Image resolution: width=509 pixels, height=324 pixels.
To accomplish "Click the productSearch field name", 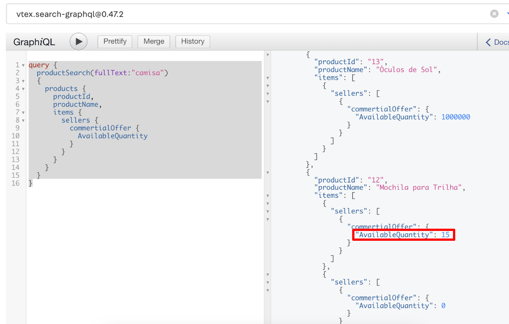I will (63, 72).
